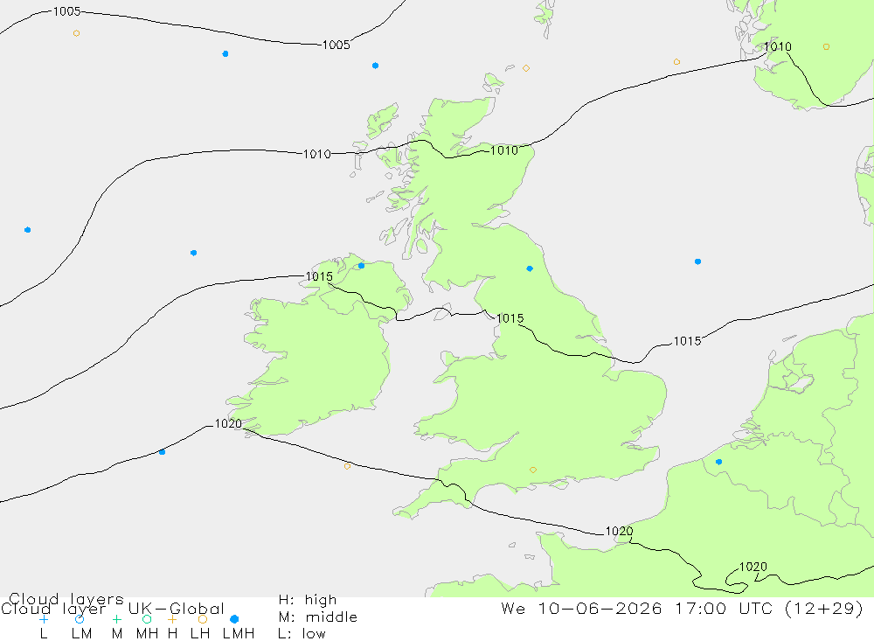Click the 'Cloud layer' title text
The image size is (874, 641).
coord(53,609)
